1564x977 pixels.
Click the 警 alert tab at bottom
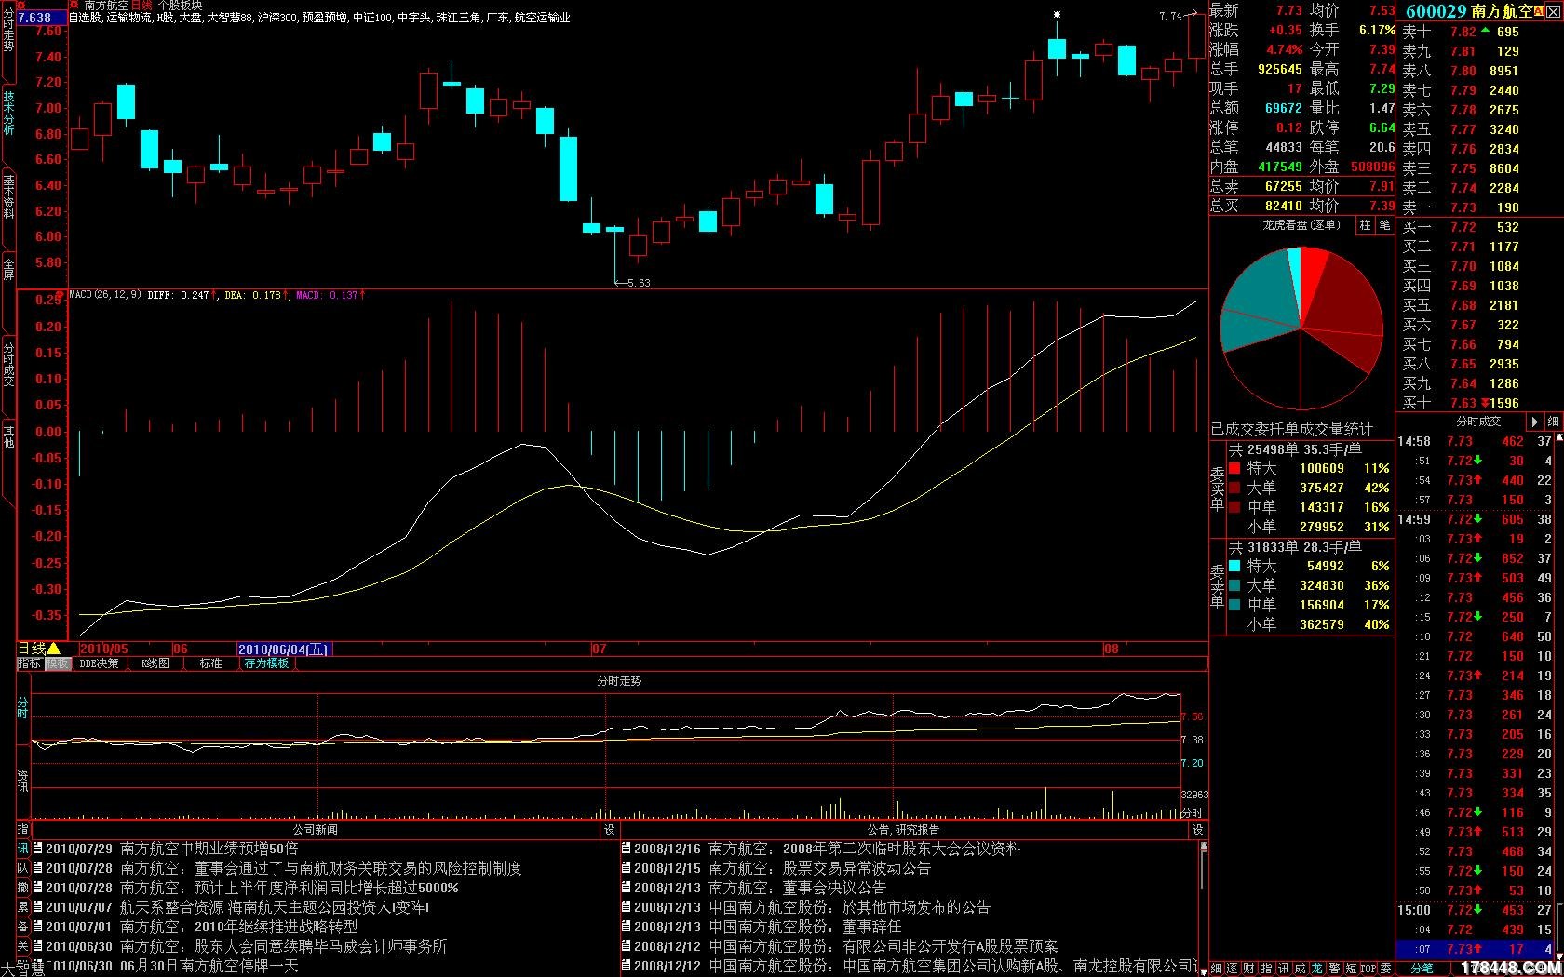pyautogui.click(x=1334, y=969)
